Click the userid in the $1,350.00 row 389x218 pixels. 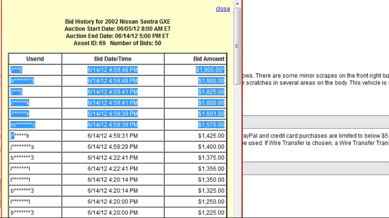[20, 180]
